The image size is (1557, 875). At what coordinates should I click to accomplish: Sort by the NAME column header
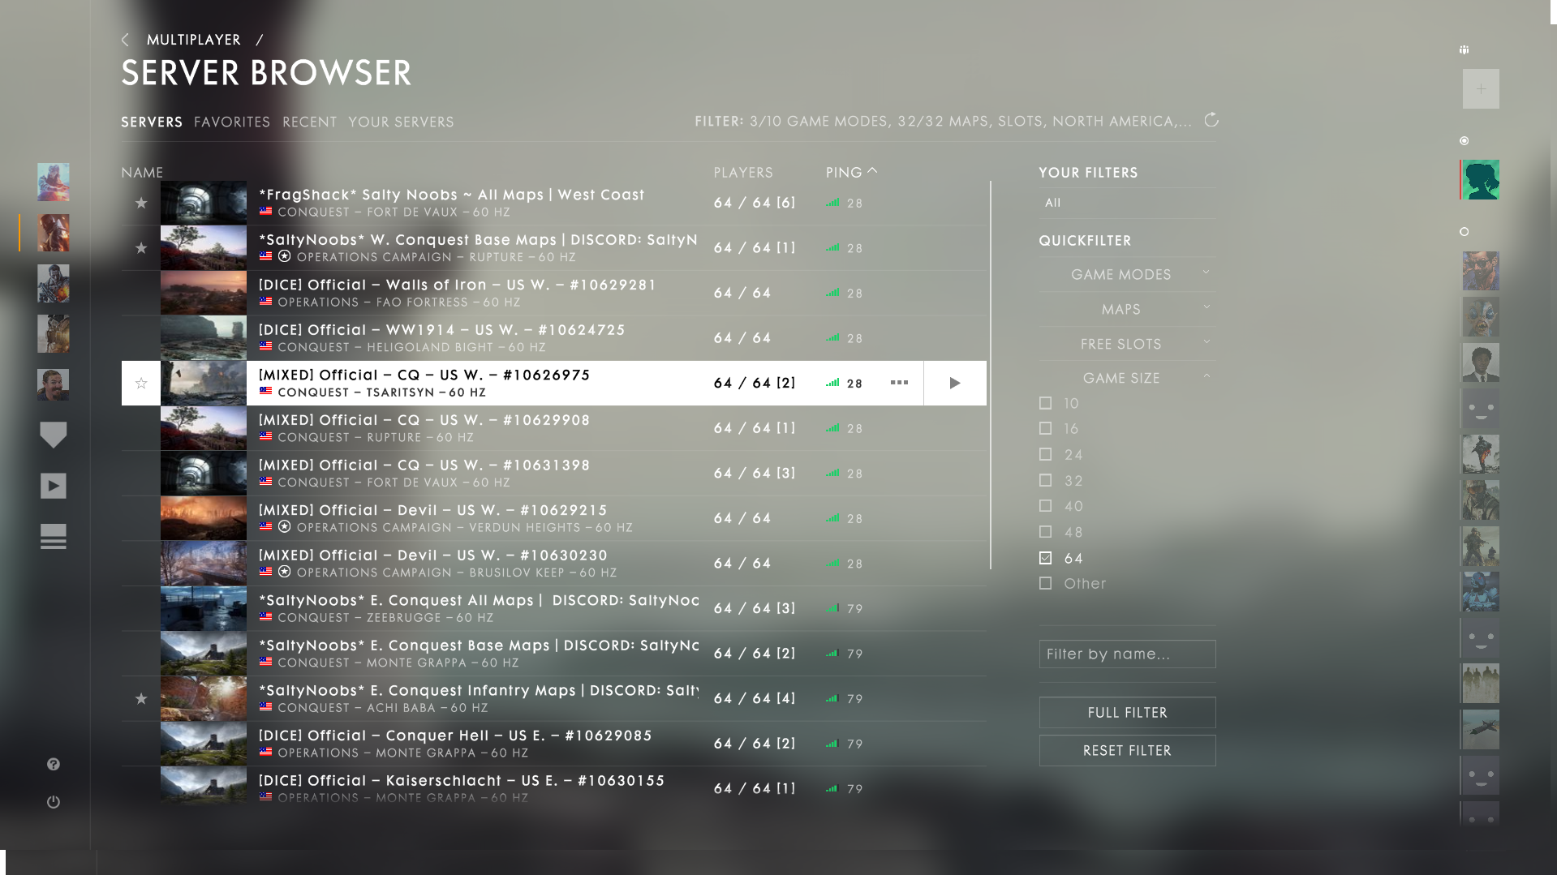(x=142, y=173)
